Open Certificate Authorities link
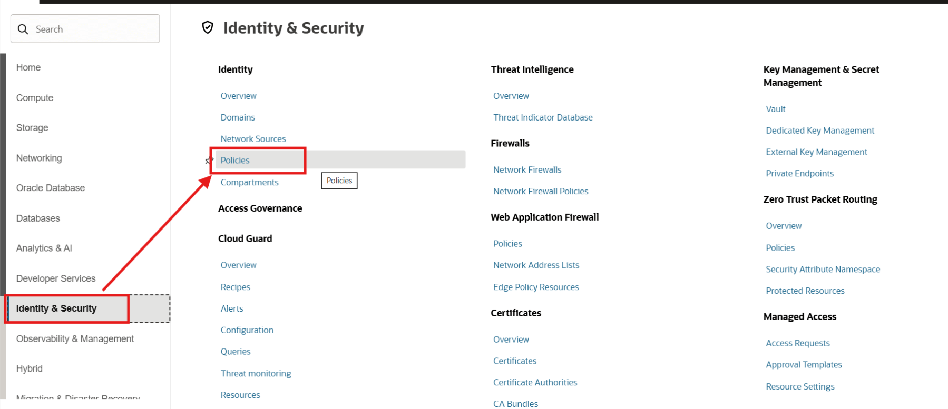Image resolution: width=948 pixels, height=409 pixels. 535,382
